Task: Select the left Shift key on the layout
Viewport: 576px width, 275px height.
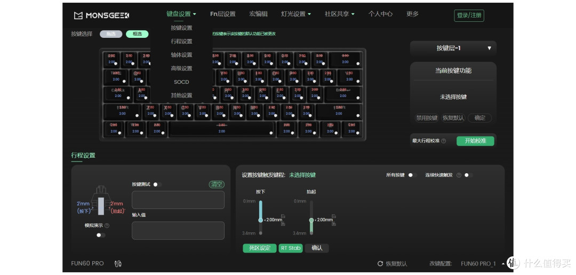Action: tap(122, 111)
